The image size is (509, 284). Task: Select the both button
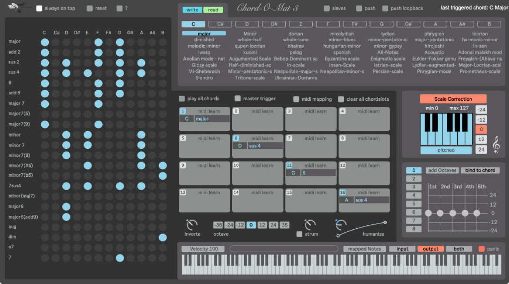(459, 249)
